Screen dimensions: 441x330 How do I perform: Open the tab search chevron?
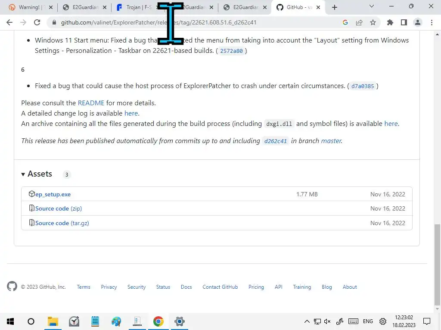tap(372, 6)
